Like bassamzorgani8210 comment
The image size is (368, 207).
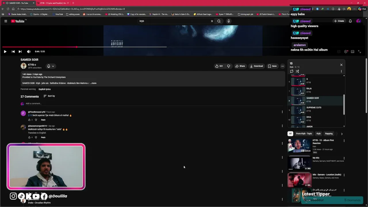coord(29,137)
